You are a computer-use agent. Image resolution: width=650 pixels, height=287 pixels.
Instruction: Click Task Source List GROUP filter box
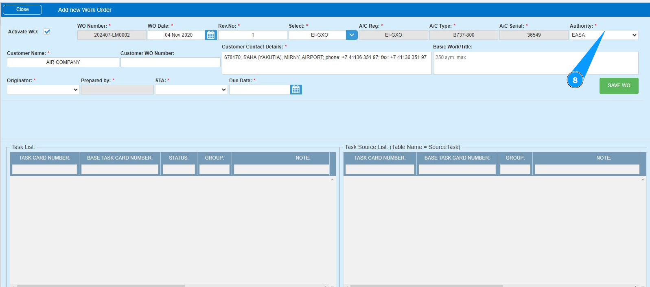[515, 169]
